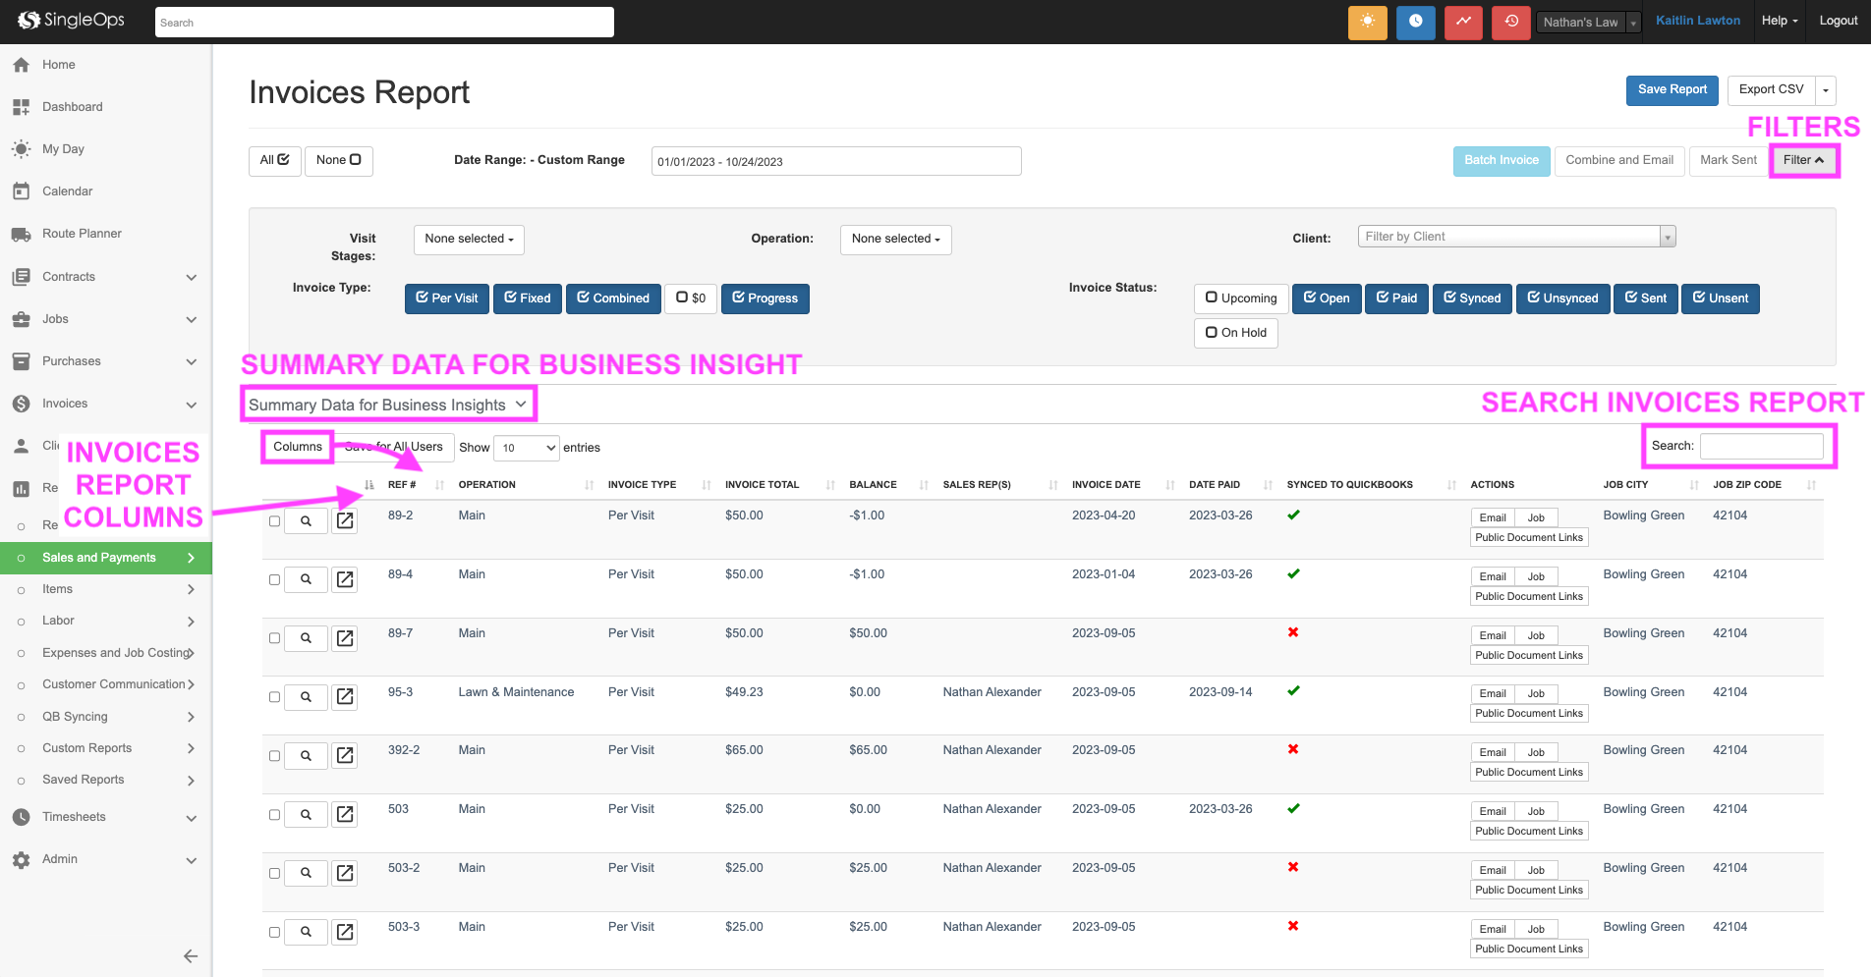Viewport: 1871px width, 977px height.
Task: Open Route Planner in the sidebar
Action: 82,234
